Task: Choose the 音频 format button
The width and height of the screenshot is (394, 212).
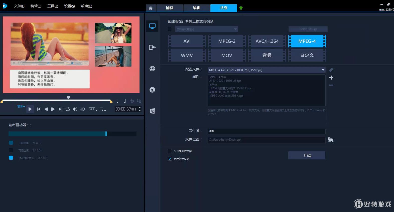Action: coord(267,55)
